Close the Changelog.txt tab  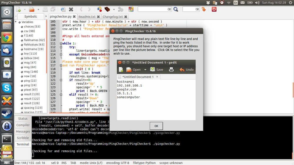[126, 17]
